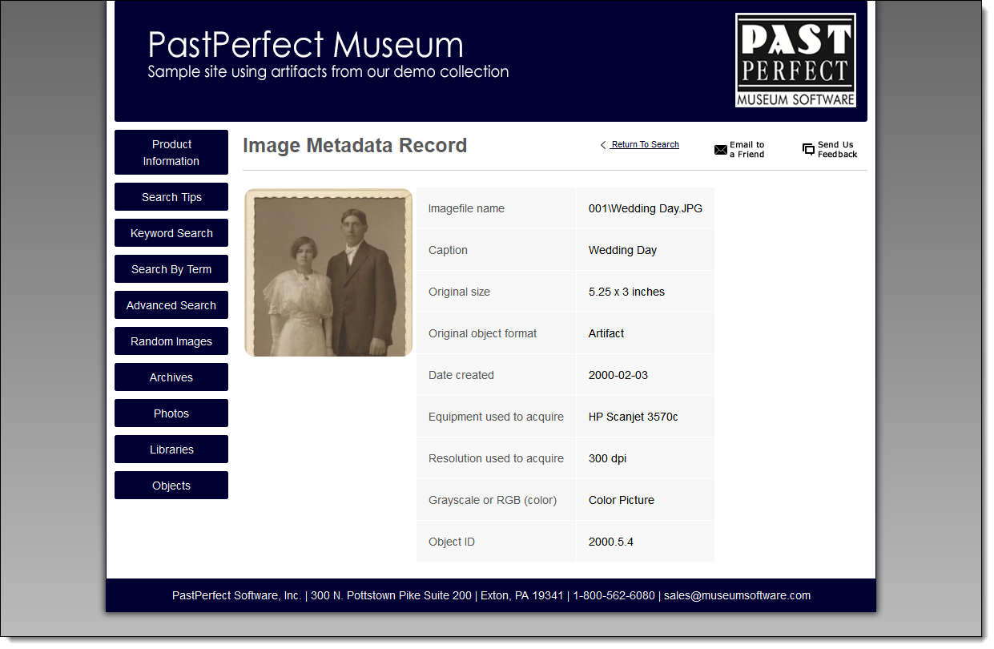Image resolution: width=994 pixels, height=649 pixels.
Task: Open Search Tips in the navigation
Action: (171, 196)
